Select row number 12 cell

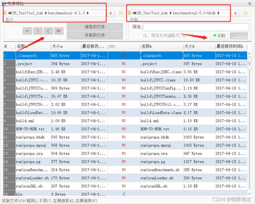pos(9,145)
